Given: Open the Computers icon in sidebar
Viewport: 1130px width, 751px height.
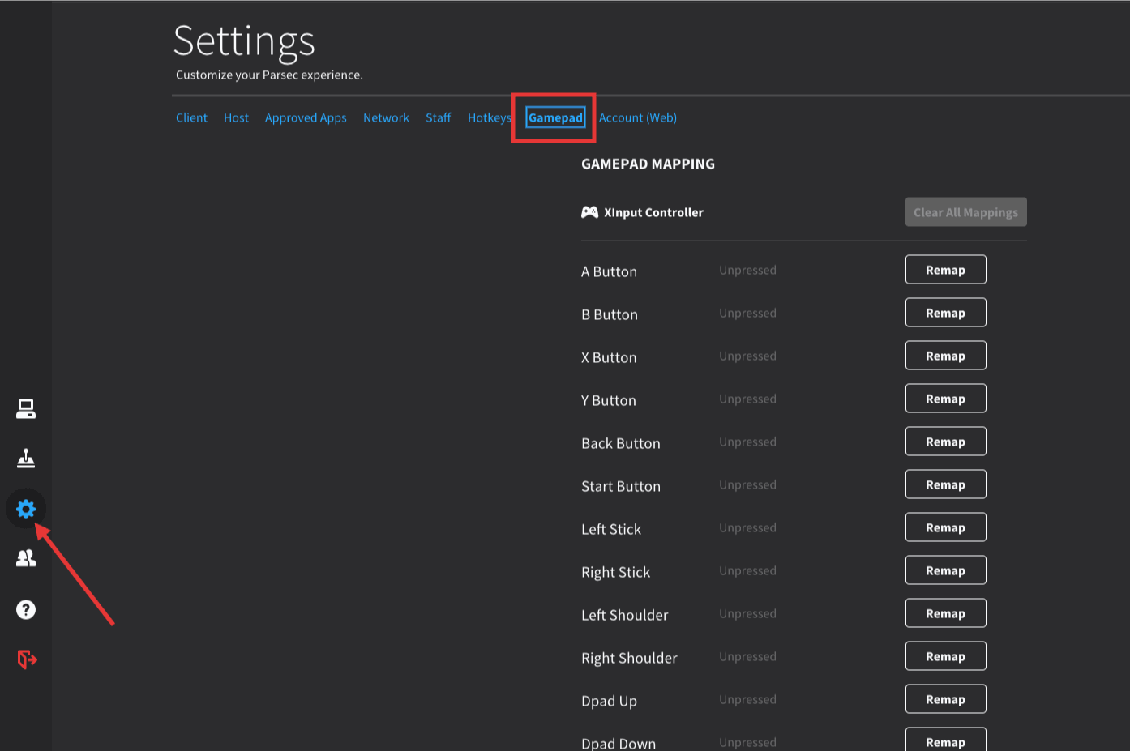Looking at the screenshot, I should (26, 409).
